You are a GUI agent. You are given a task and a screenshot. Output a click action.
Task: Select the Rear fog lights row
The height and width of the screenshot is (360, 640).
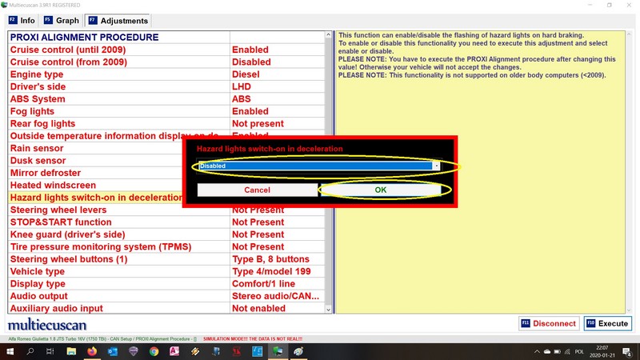[166, 123]
